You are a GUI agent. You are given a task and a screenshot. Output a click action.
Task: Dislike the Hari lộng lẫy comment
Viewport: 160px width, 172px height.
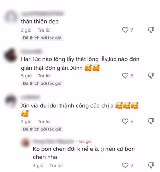[151, 76]
